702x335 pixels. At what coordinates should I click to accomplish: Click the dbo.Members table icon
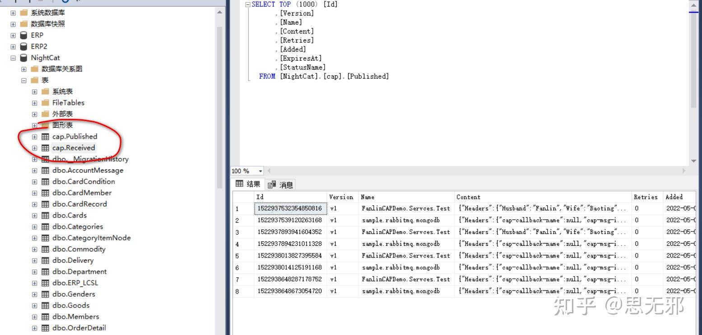(45, 317)
